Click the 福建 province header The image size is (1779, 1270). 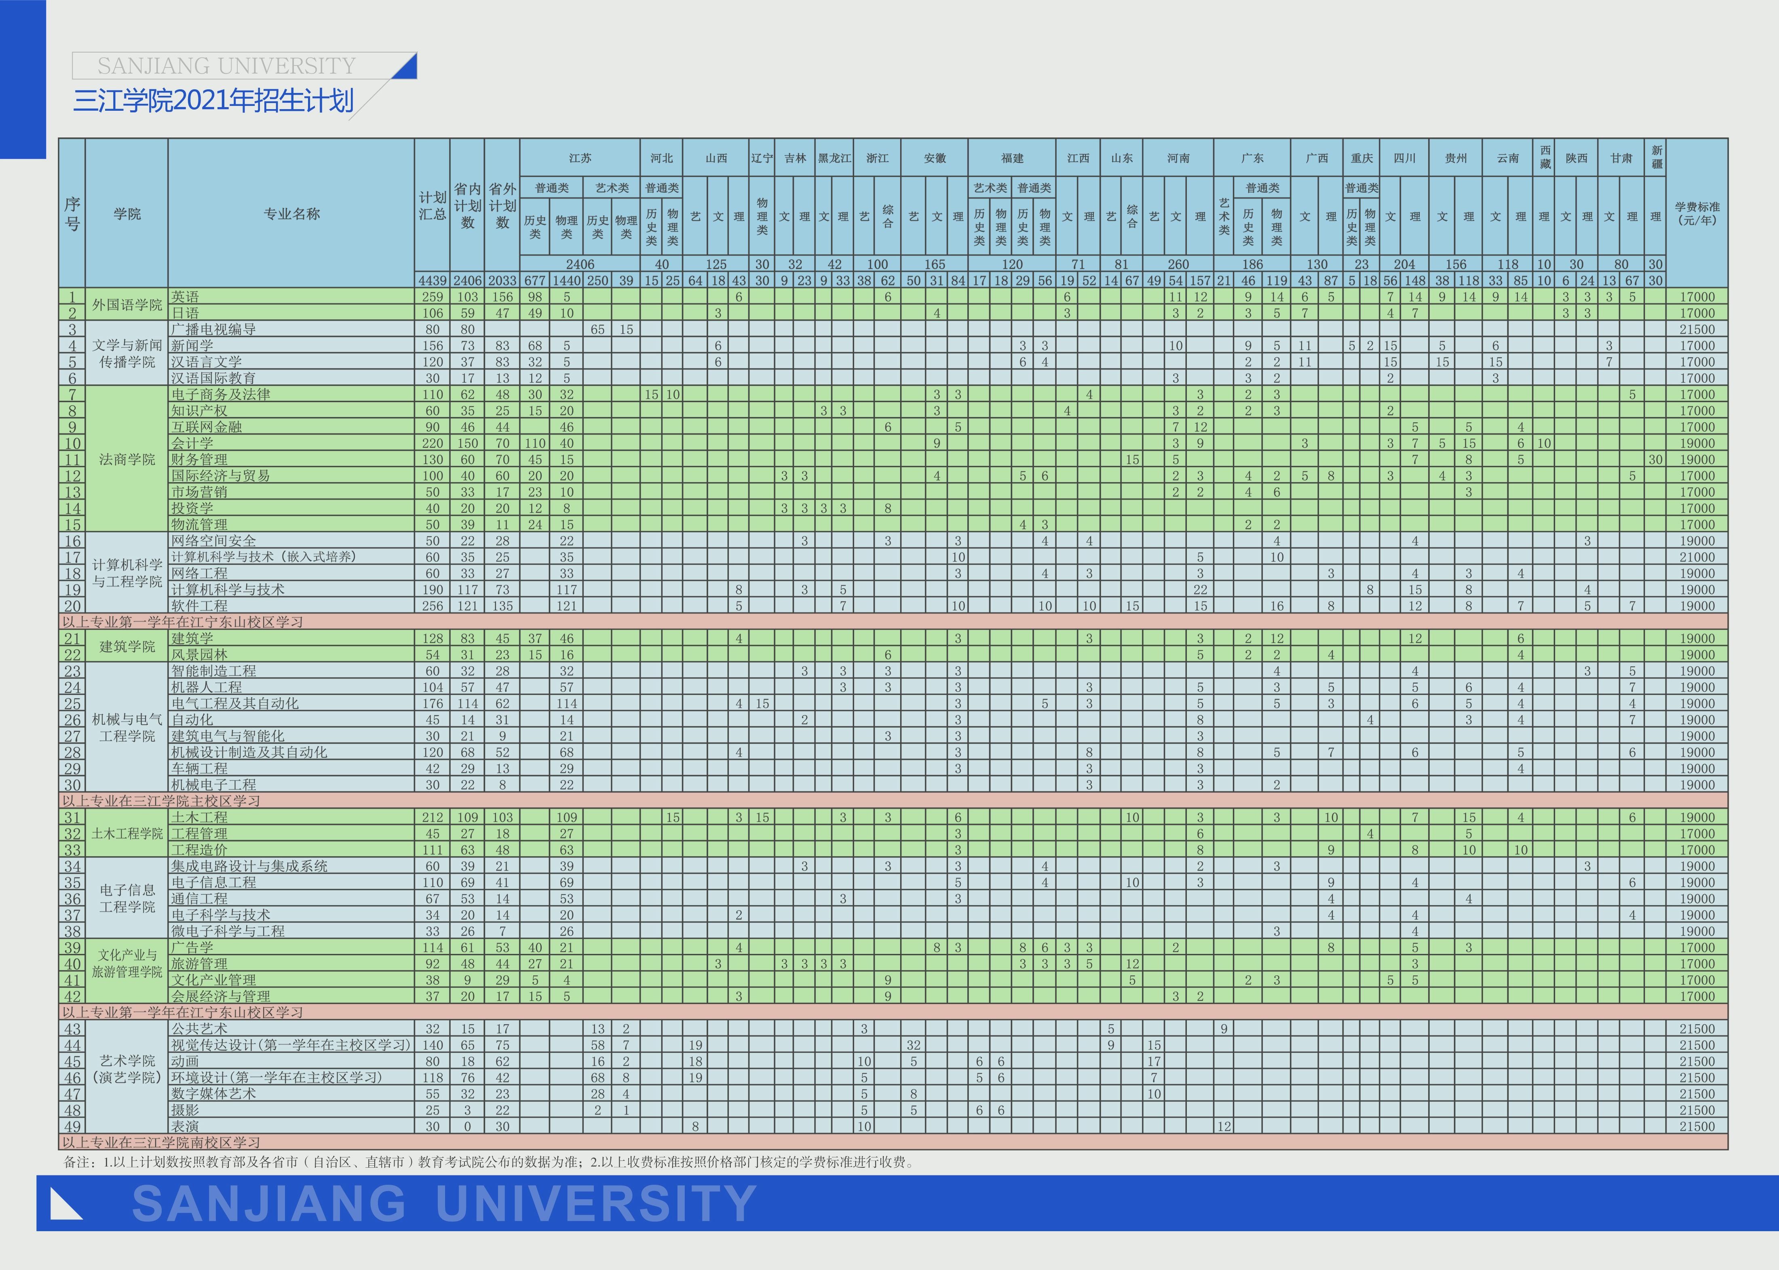1012,158
